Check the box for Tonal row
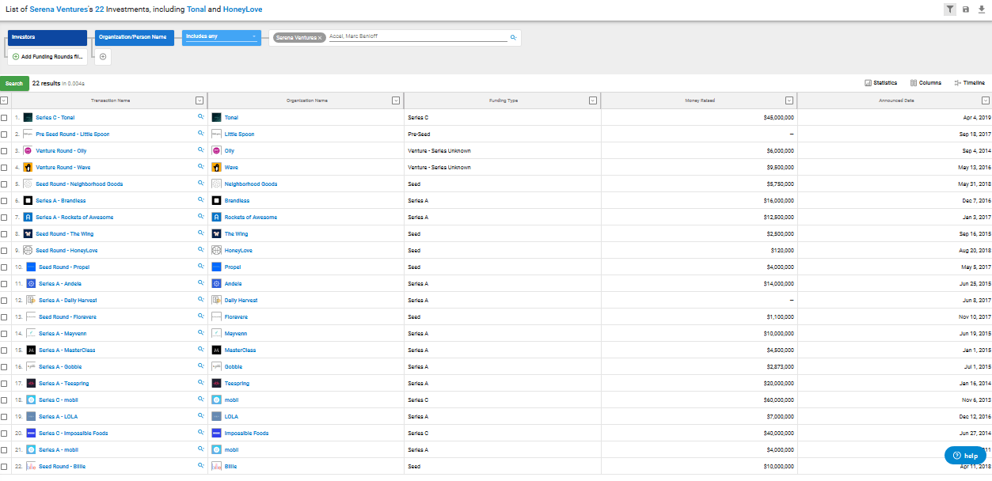The image size is (992, 481). [5, 118]
